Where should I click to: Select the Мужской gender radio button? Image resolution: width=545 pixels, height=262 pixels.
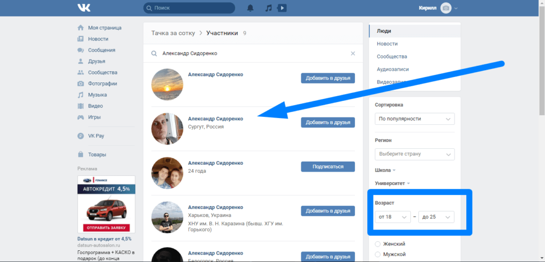pos(378,255)
